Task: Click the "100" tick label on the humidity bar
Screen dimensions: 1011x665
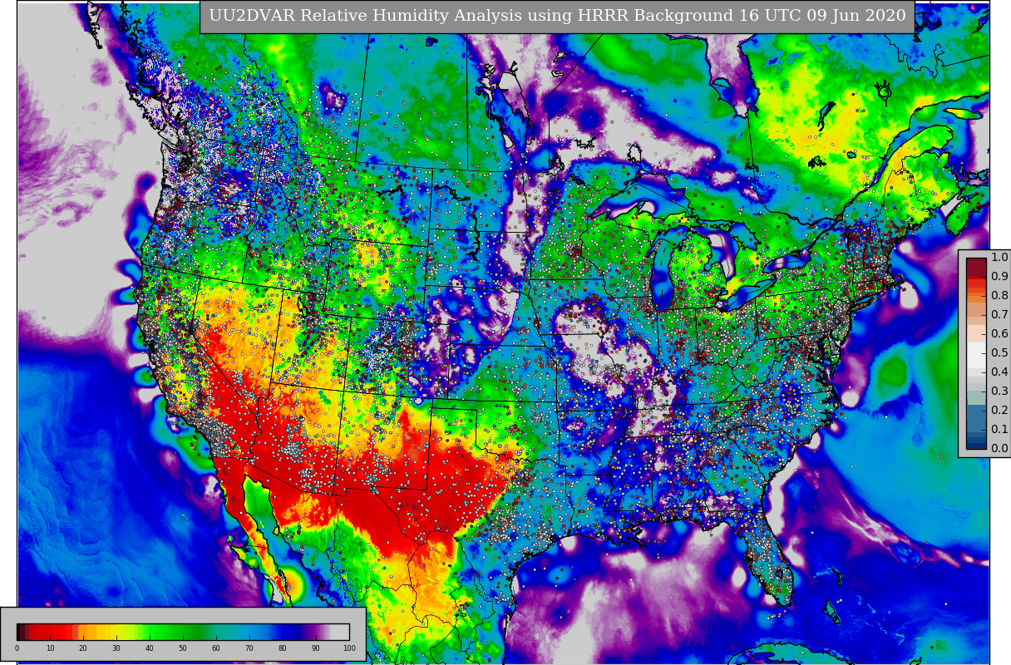Action: pyautogui.click(x=349, y=648)
